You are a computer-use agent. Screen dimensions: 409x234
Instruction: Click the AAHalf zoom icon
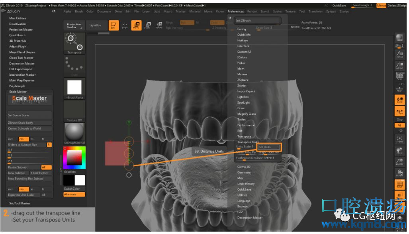pos(399,65)
